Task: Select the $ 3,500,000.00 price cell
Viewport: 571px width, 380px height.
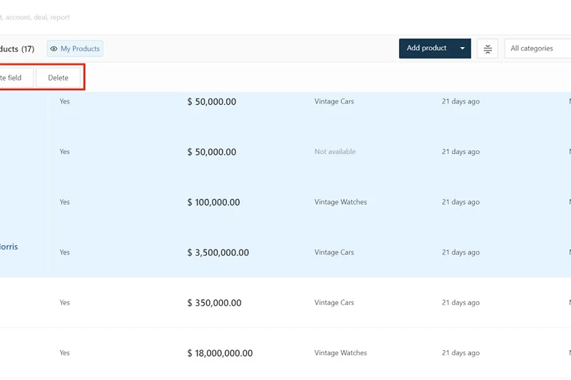Action: point(218,252)
